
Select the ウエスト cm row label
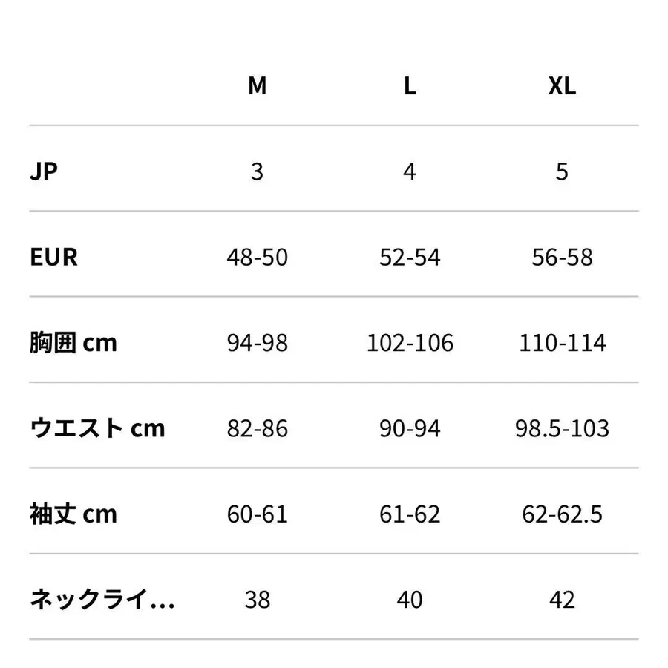pyautogui.click(x=97, y=428)
